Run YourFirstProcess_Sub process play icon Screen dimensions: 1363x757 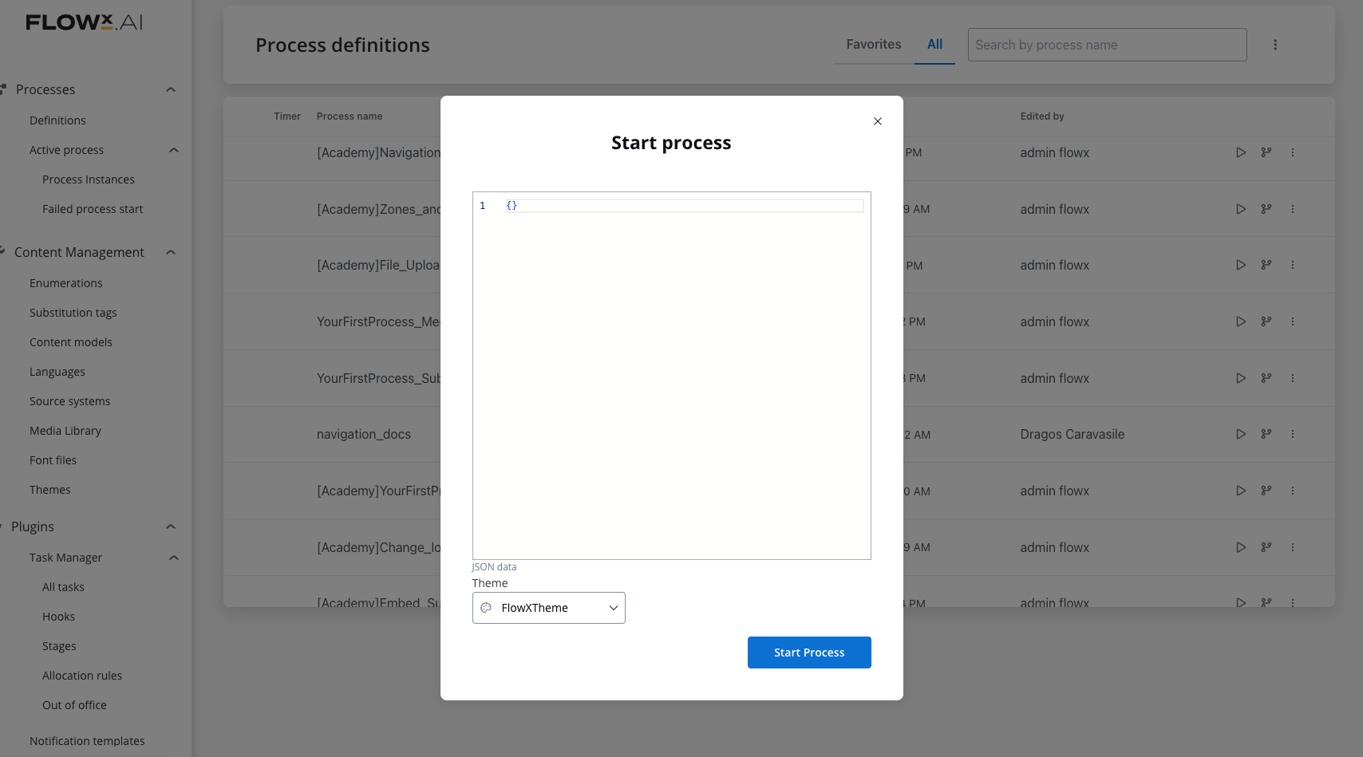point(1241,378)
